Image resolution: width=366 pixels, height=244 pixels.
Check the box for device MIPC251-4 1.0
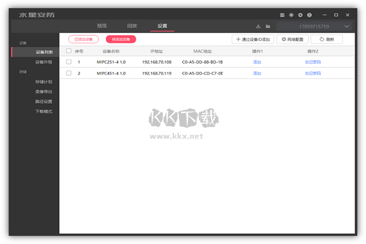(x=68, y=62)
